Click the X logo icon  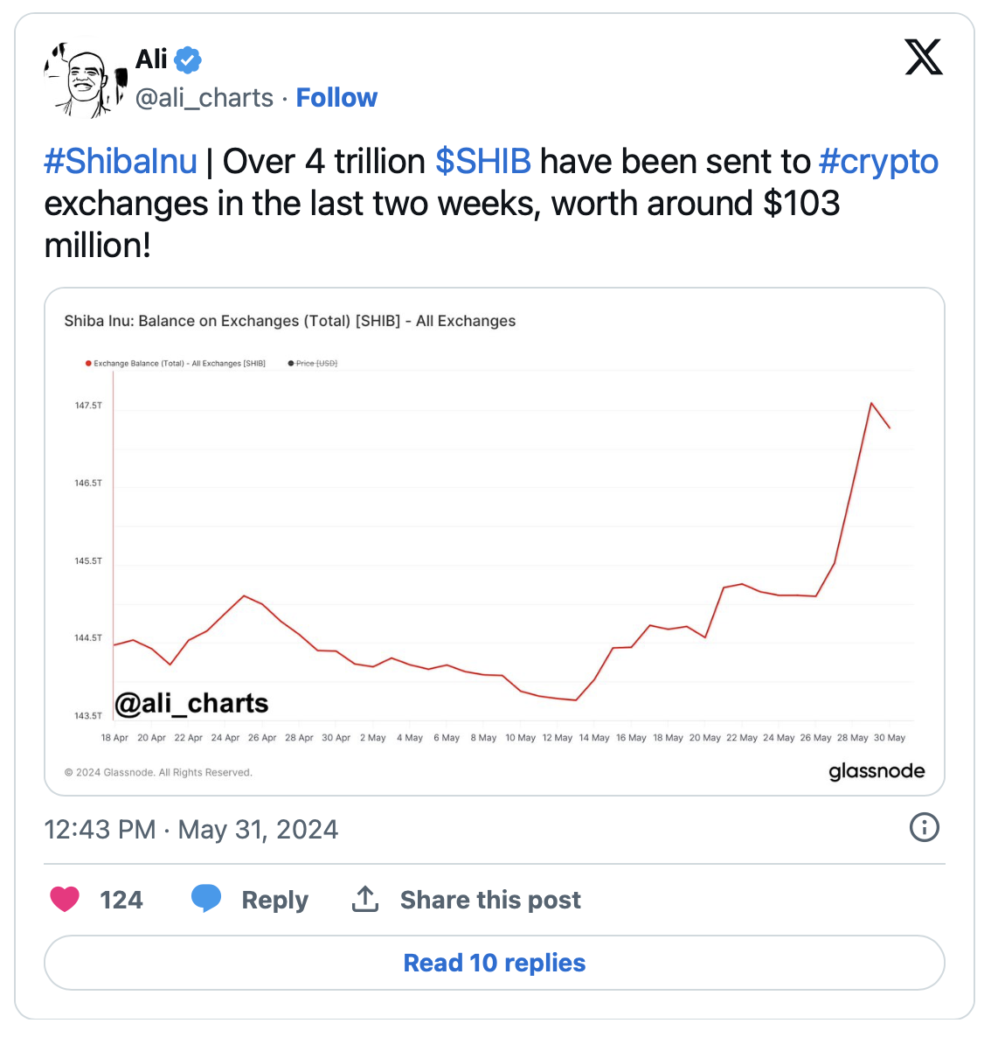click(x=924, y=58)
